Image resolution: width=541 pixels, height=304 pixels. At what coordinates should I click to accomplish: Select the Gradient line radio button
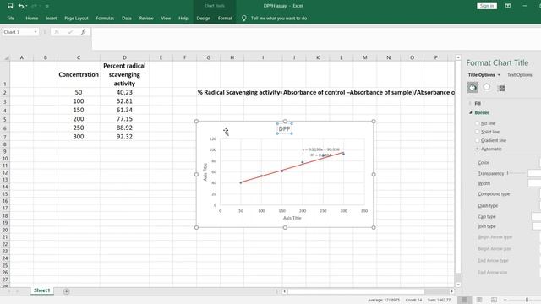477,141
